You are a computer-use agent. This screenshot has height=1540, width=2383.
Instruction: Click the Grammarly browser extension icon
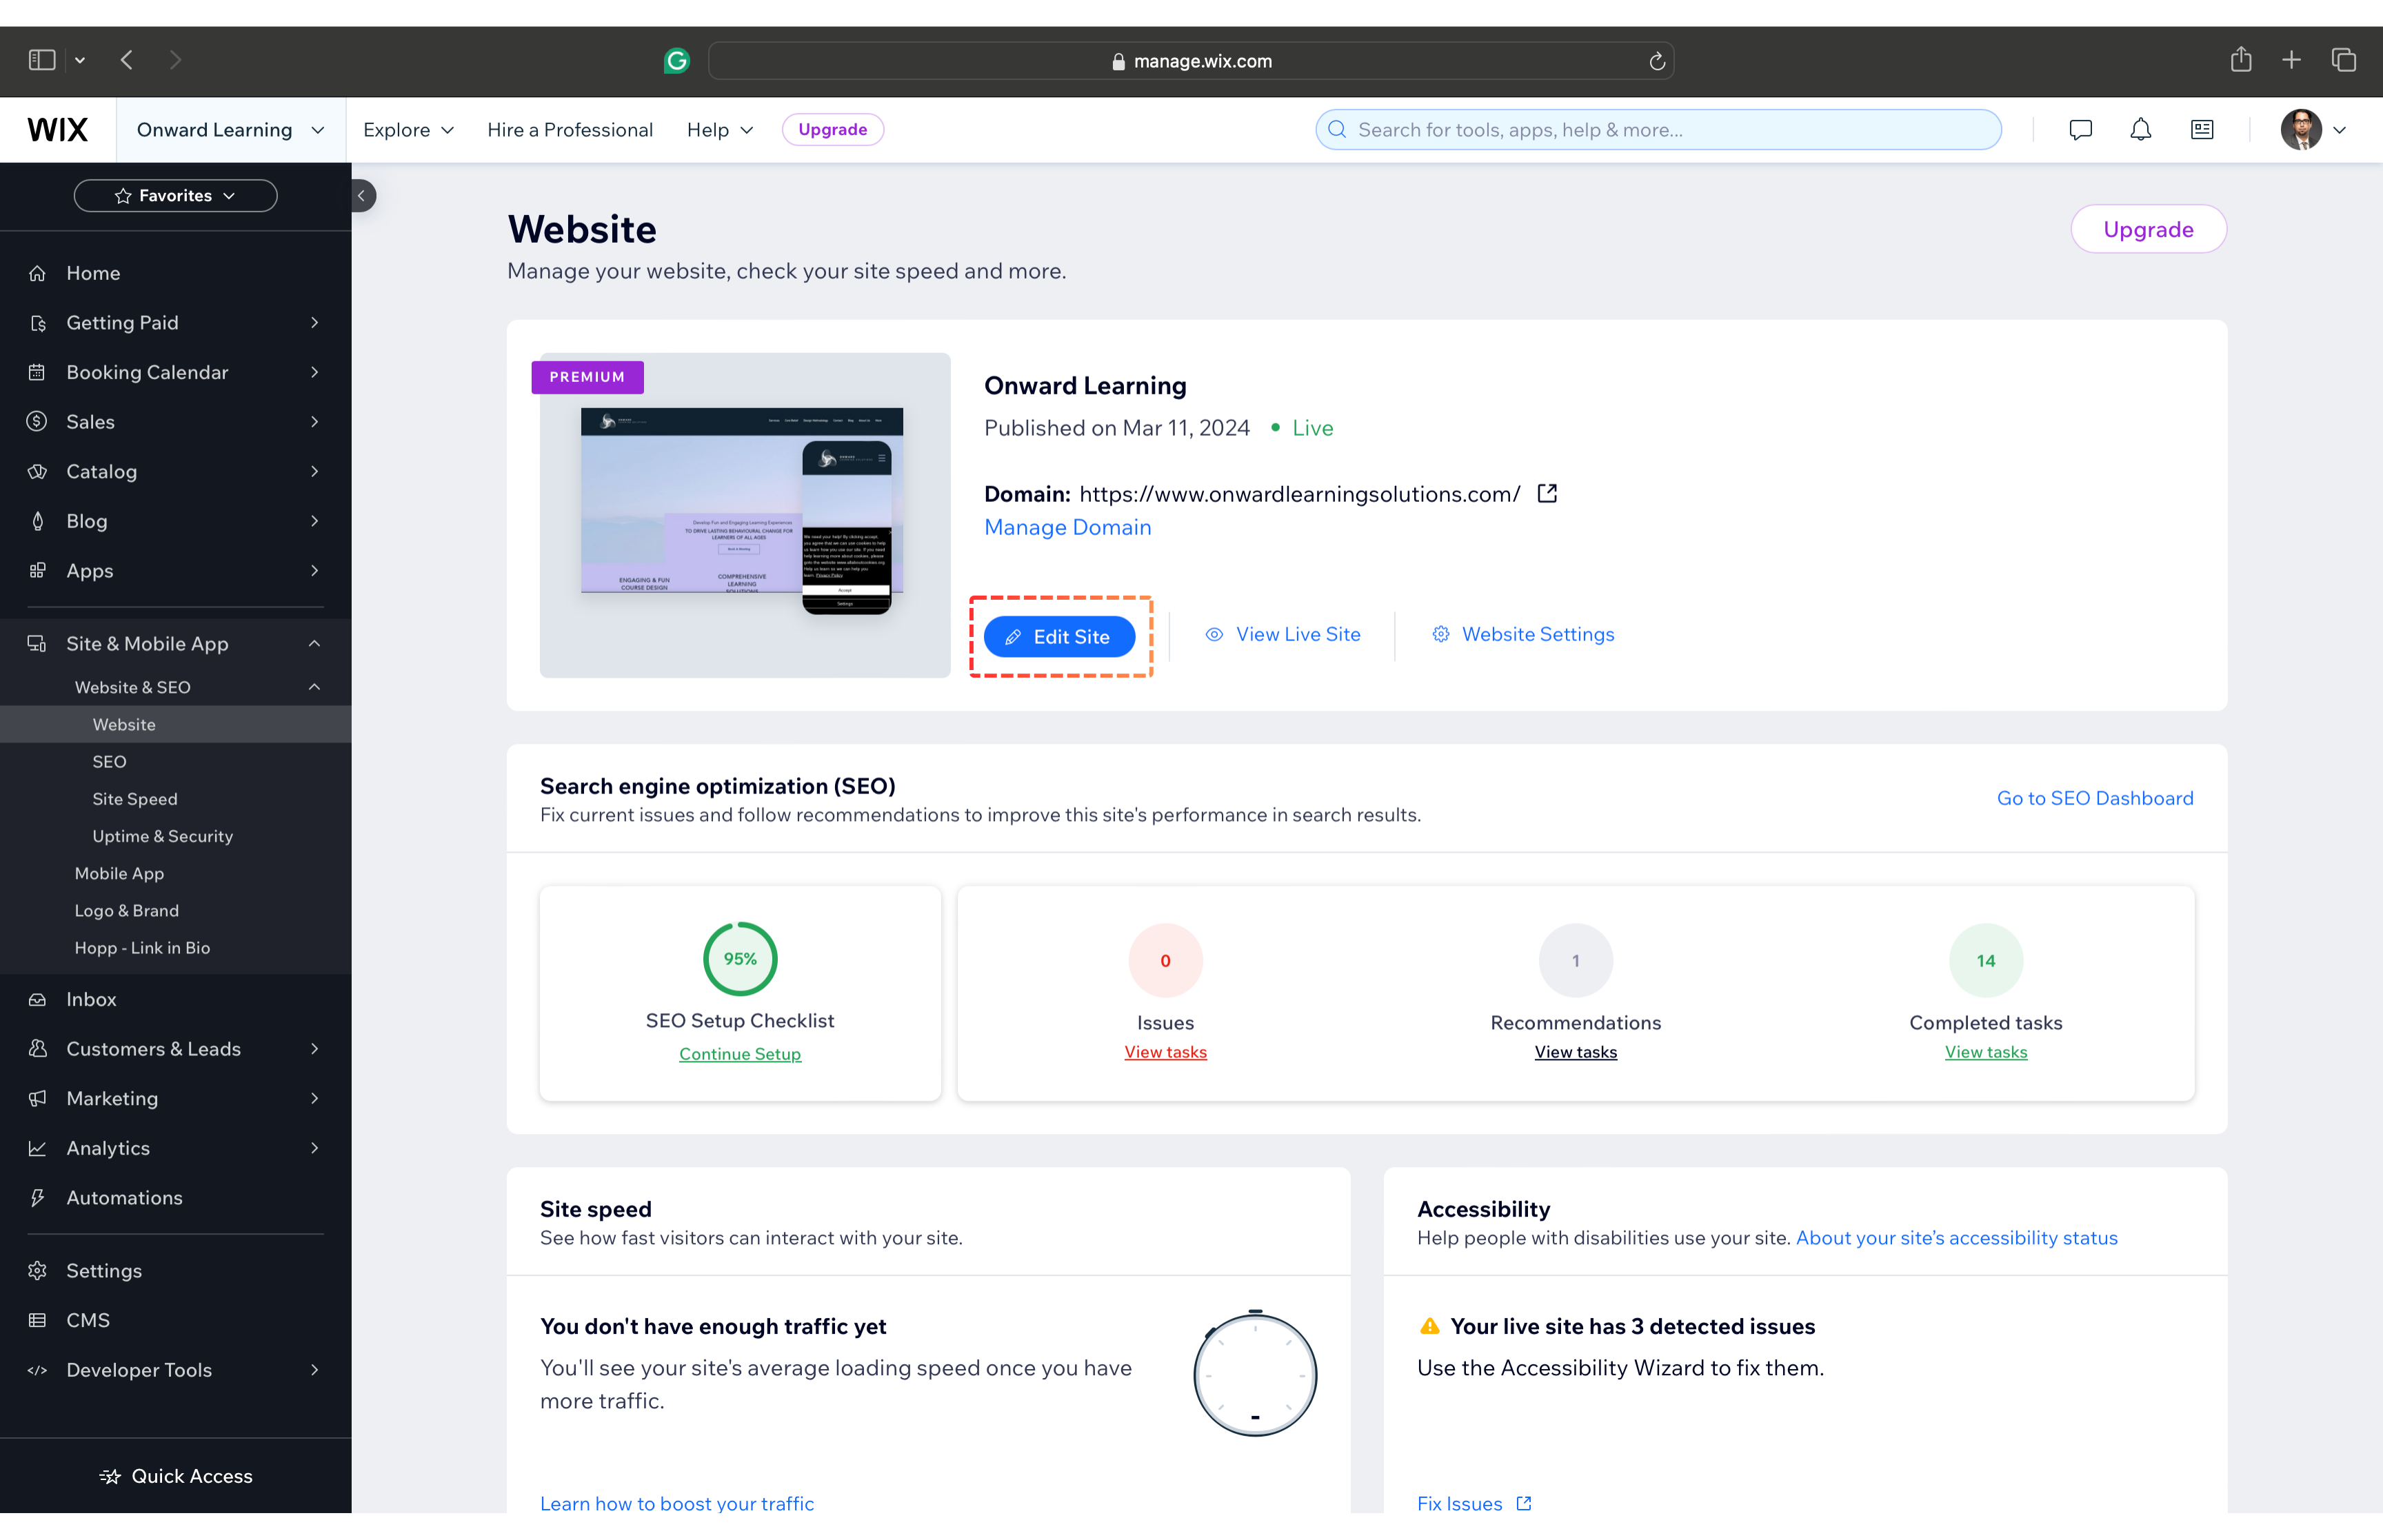point(677,61)
